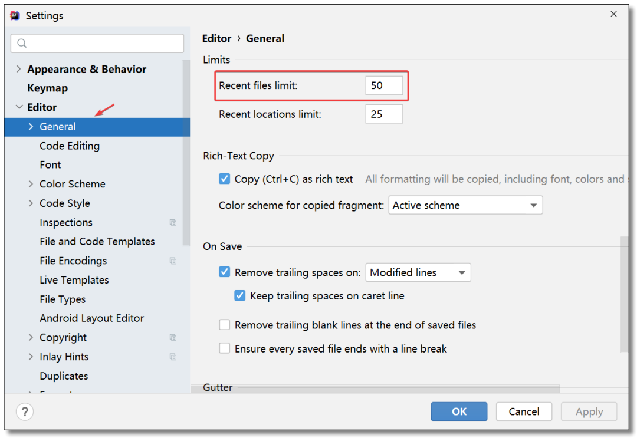This screenshot has width=637, height=438.
Task: Expand the Color Scheme tree node
Action: click(x=31, y=184)
